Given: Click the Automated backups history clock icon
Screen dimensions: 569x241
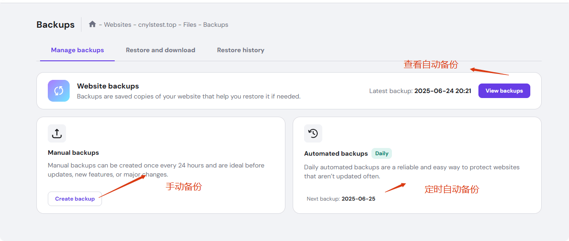Looking at the screenshot, I should click(x=313, y=133).
